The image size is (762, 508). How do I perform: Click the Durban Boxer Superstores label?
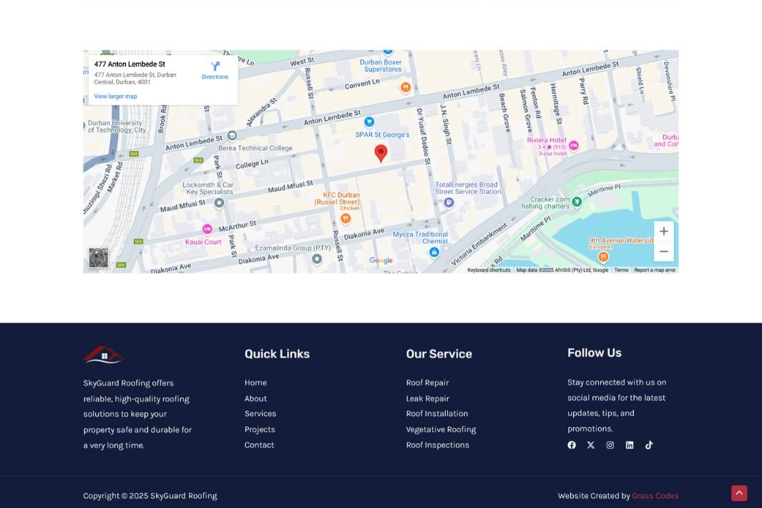pos(381,66)
